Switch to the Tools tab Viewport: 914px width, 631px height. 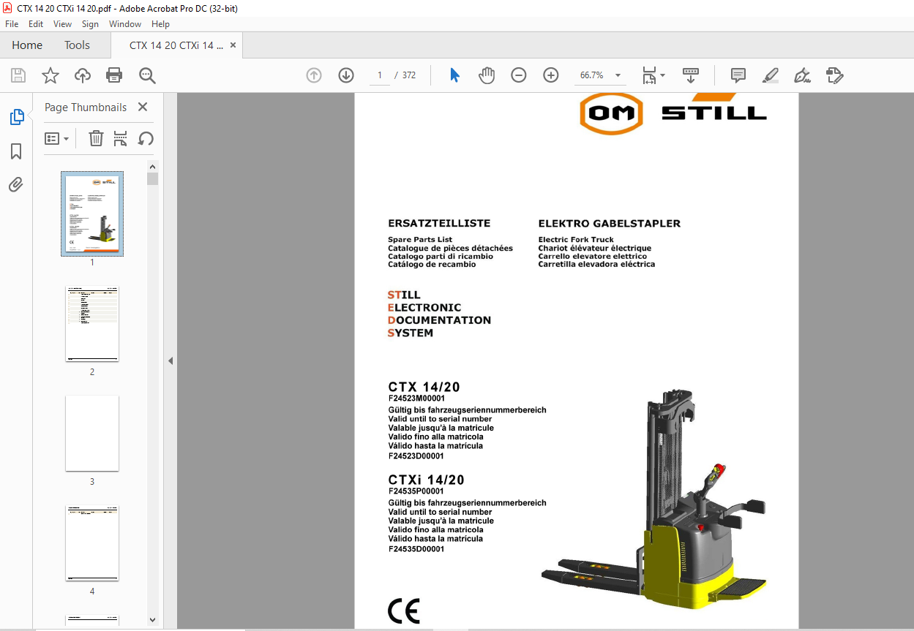77,45
